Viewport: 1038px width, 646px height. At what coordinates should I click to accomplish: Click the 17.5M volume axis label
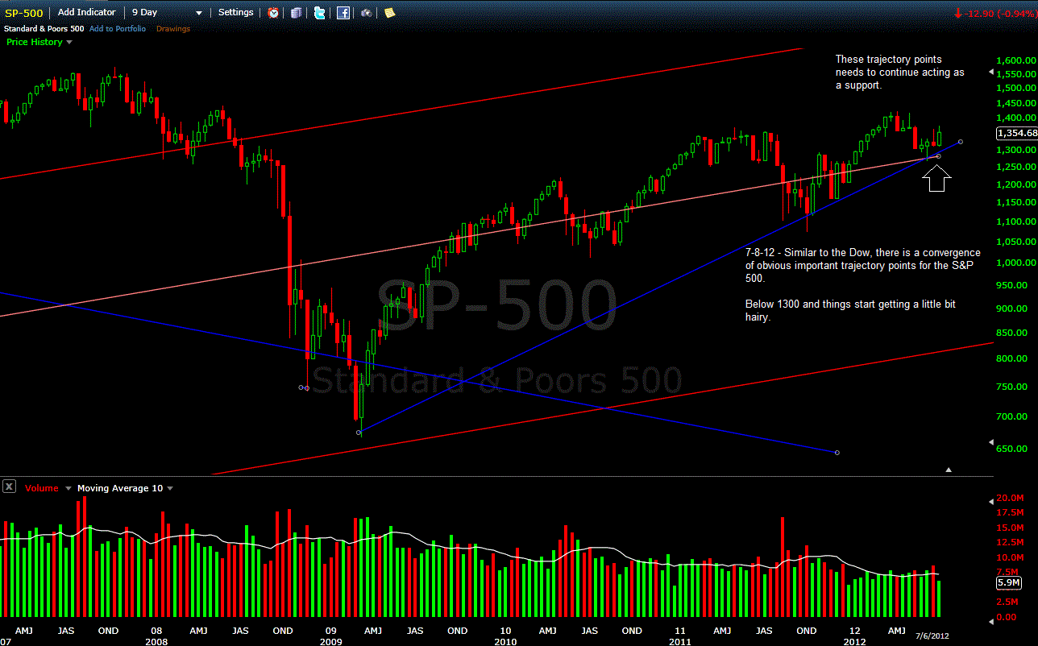1010,512
